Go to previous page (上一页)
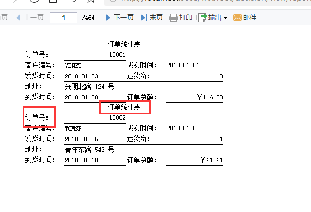 point(34,18)
